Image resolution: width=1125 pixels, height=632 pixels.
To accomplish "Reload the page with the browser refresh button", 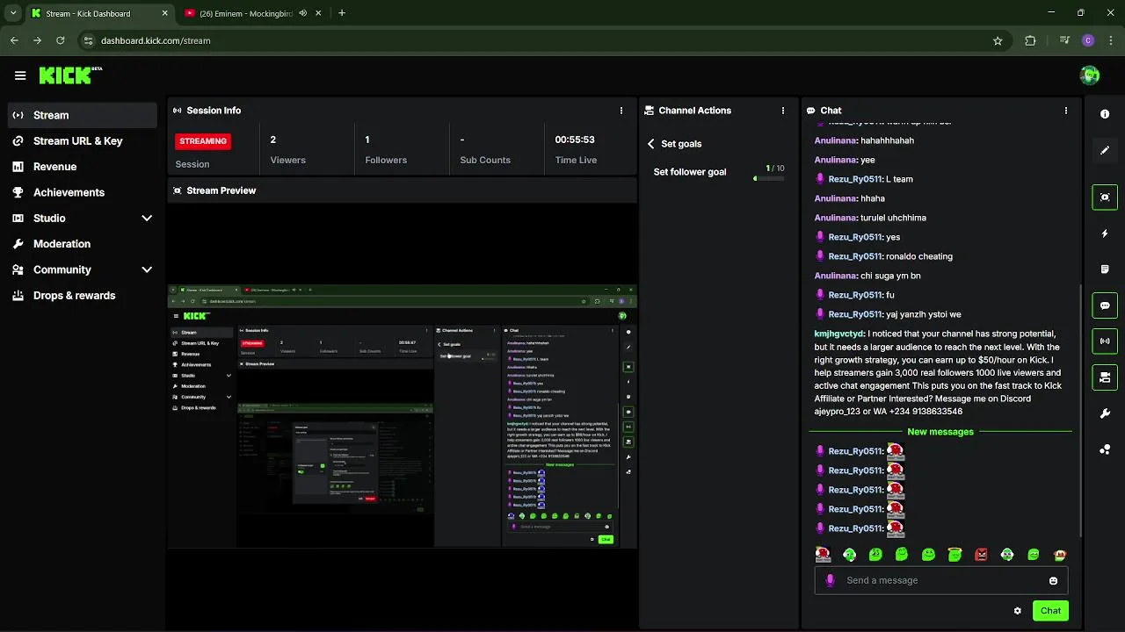I will 60,40.
